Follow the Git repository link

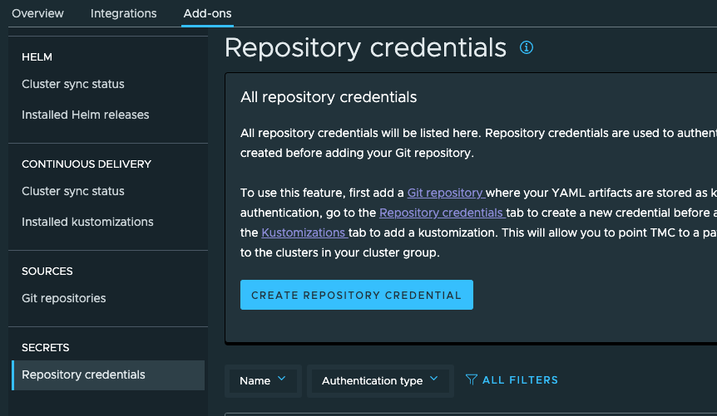click(x=447, y=193)
